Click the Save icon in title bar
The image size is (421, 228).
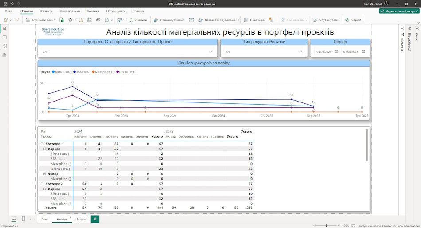point(5,4)
